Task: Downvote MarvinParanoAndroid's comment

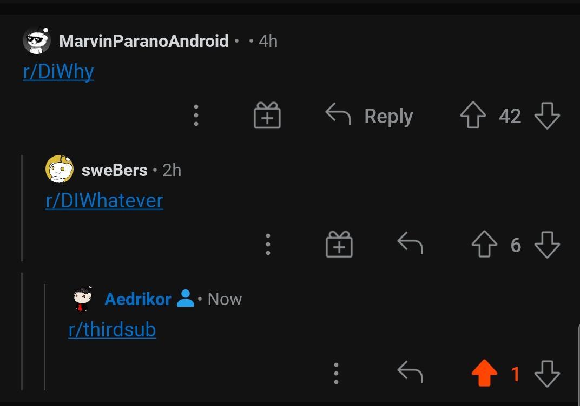Action: [546, 116]
